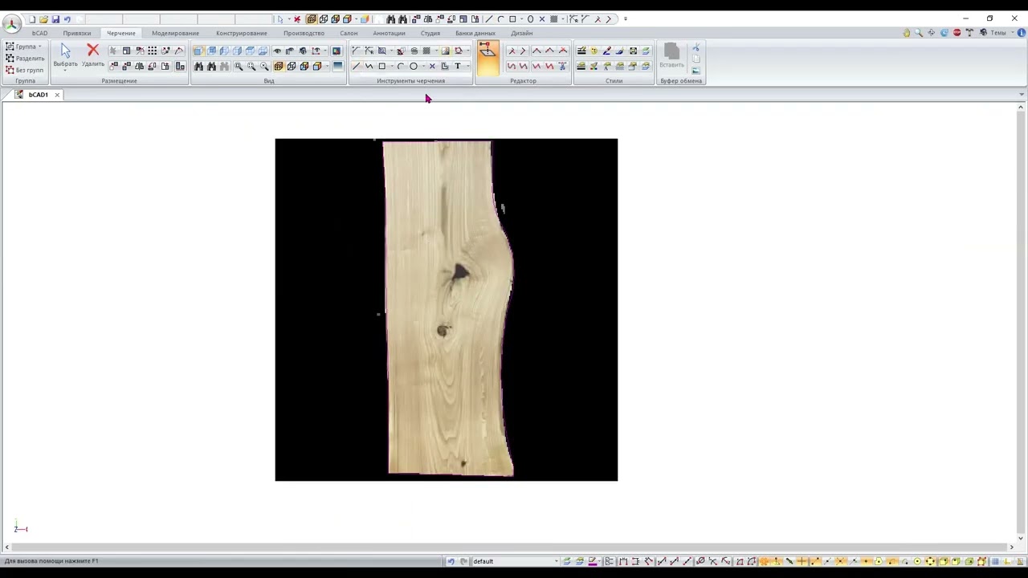
Task: Select the text tool (T) in drawing tools
Action: (x=458, y=67)
